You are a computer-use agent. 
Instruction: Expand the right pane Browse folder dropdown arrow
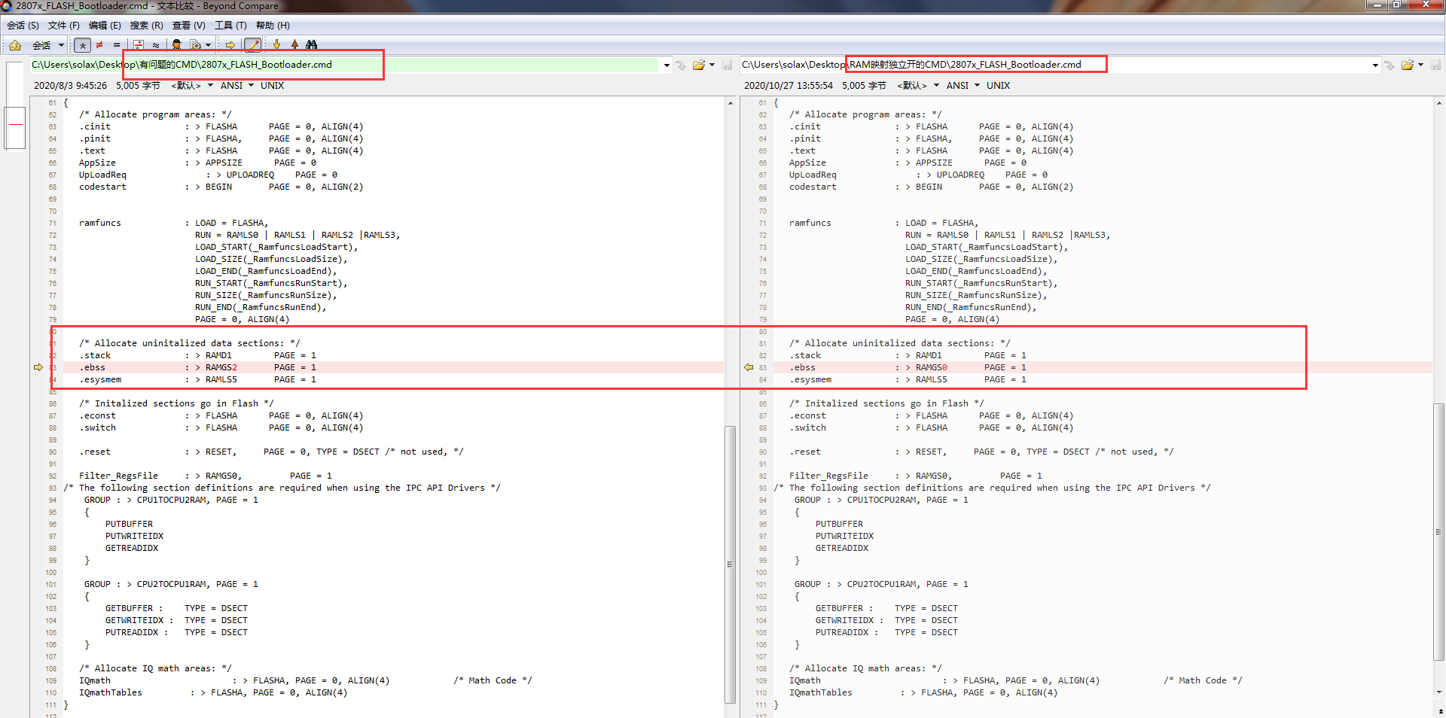1421,65
